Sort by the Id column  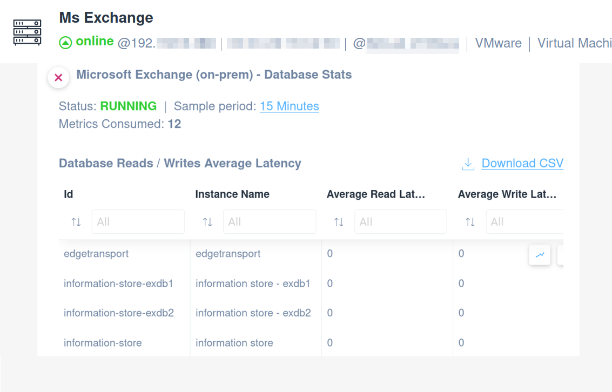(x=76, y=222)
